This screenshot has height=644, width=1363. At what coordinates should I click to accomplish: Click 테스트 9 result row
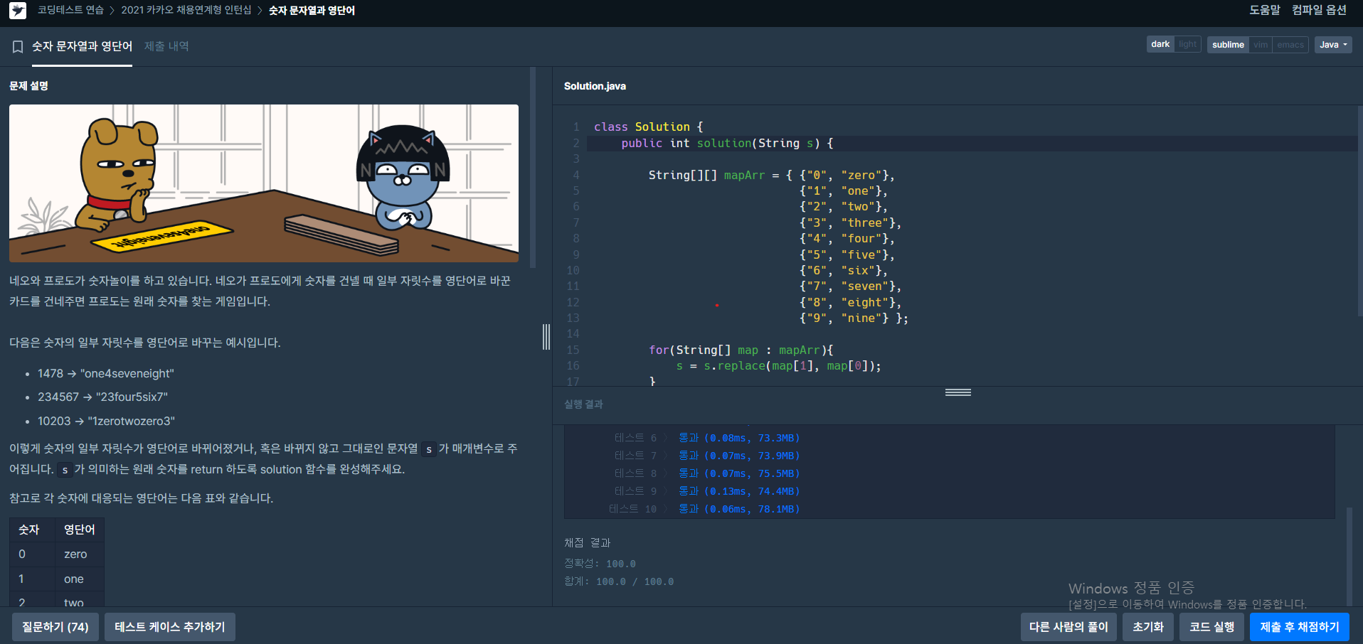(707, 491)
